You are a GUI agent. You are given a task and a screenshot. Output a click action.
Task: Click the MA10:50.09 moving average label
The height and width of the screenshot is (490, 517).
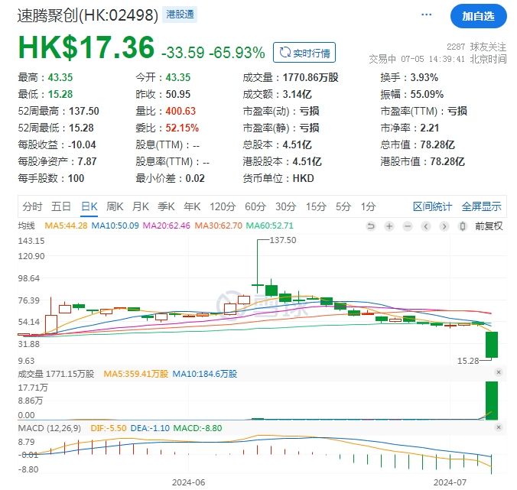pos(115,226)
